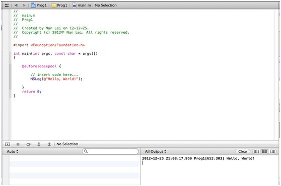
Task: Select the Prog1 project in jump bar
Action: (39, 6)
